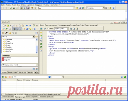This screenshot has height=101, width=128.
Task: Toggle the http:// checkbox
Action: coord(48,29)
